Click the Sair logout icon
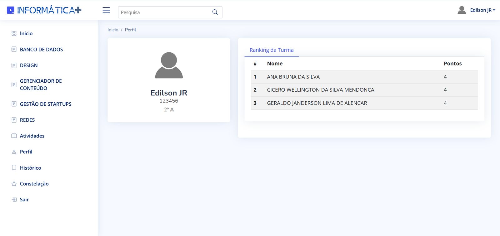Screen dimensions: 500x236 (x=14, y=200)
